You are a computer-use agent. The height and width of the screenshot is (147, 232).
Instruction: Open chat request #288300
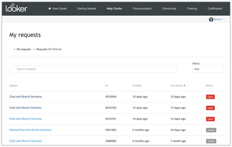(26, 141)
